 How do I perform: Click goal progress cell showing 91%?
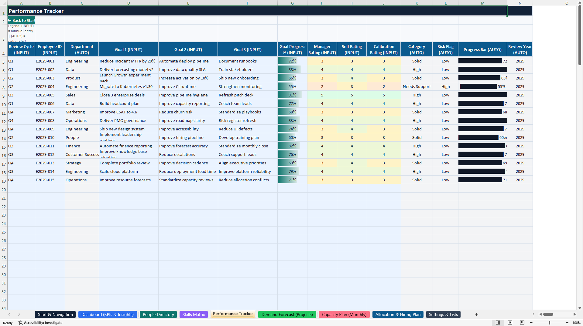(x=292, y=95)
